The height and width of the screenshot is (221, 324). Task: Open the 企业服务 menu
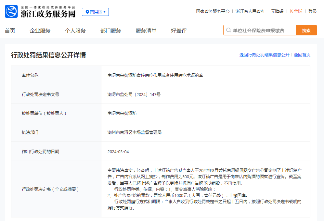40,31
